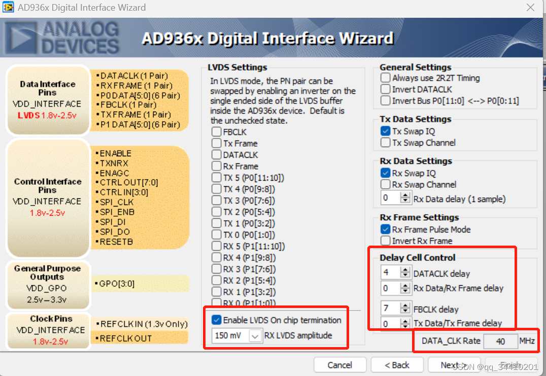Enable Always use 2R2T Timing
This screenshot has height=376, width=546.
point(385,78)
